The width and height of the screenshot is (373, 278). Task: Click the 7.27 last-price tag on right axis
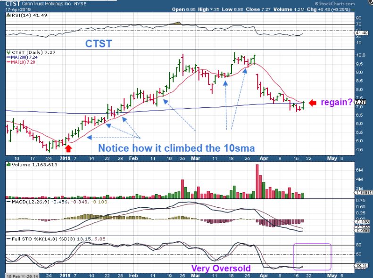click(361, 102)
